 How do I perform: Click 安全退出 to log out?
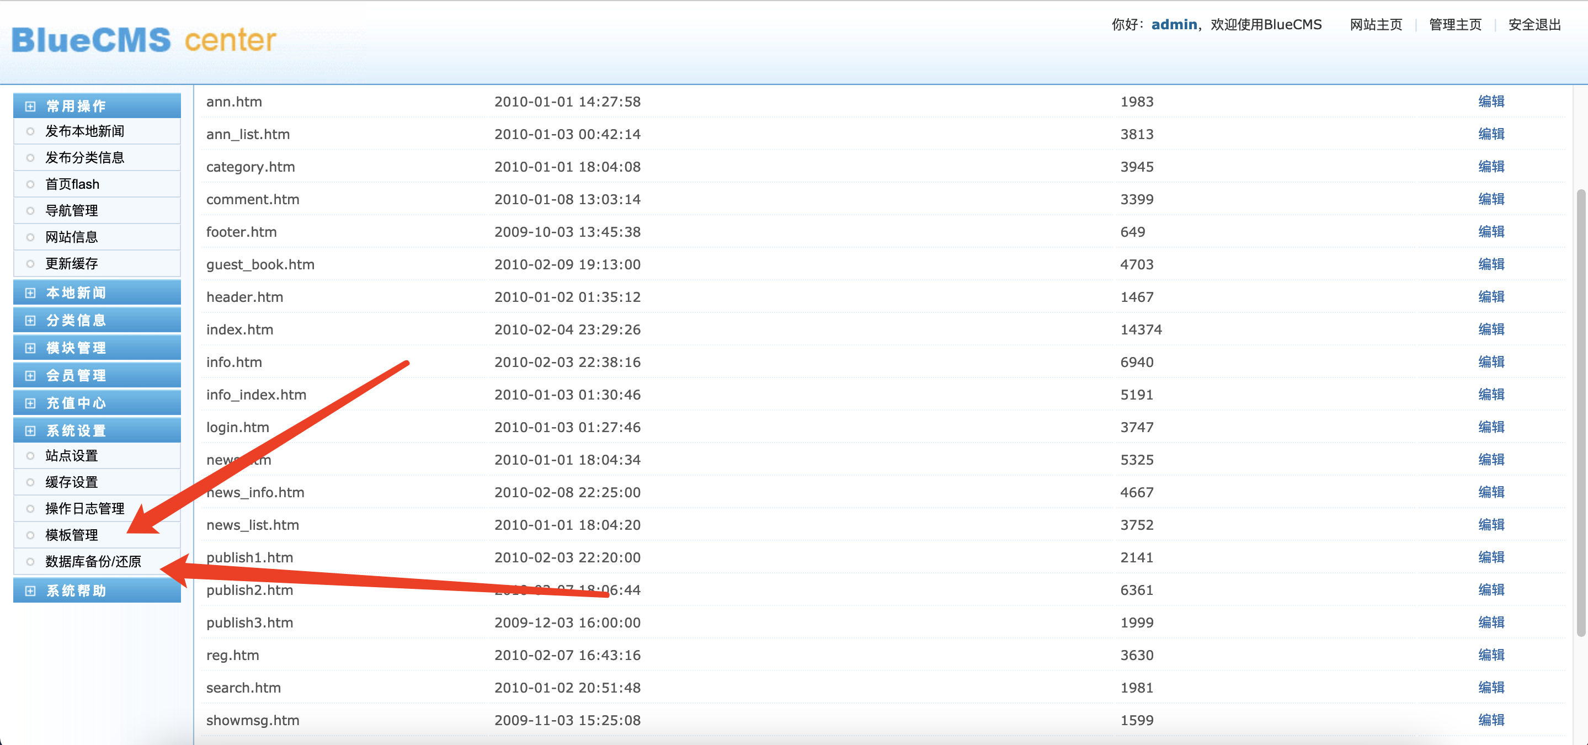point(1534,25)
